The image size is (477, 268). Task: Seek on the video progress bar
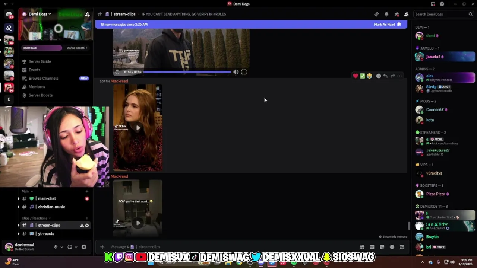[x=187, y=72]
